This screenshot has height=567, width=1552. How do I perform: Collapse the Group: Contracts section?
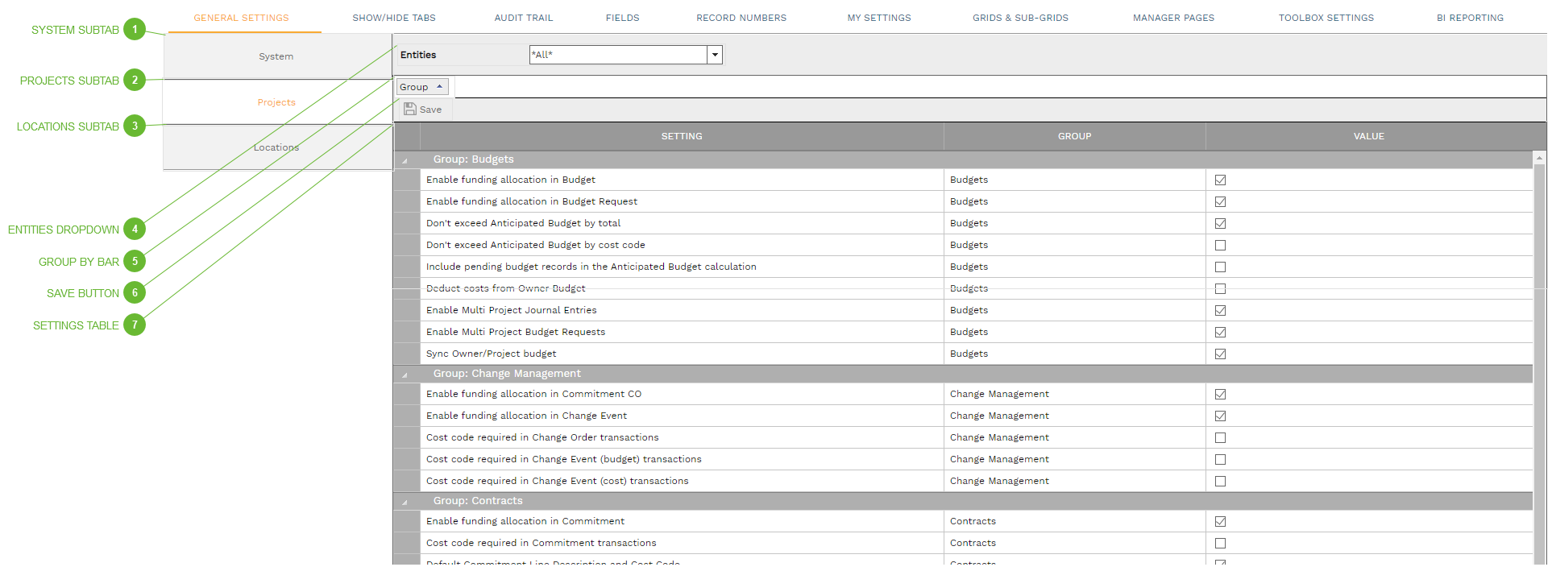click(405, 502)
